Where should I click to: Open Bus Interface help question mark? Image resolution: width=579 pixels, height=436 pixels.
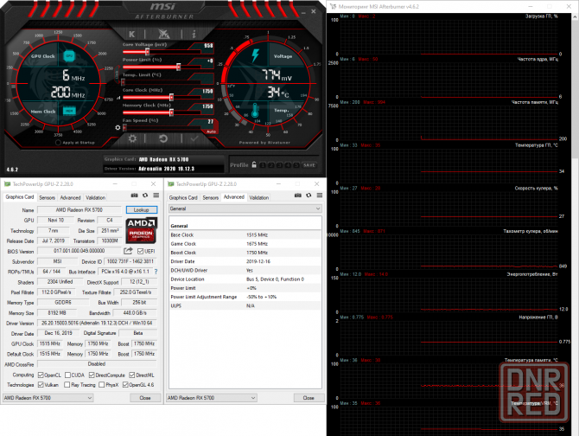click(156, 272)
